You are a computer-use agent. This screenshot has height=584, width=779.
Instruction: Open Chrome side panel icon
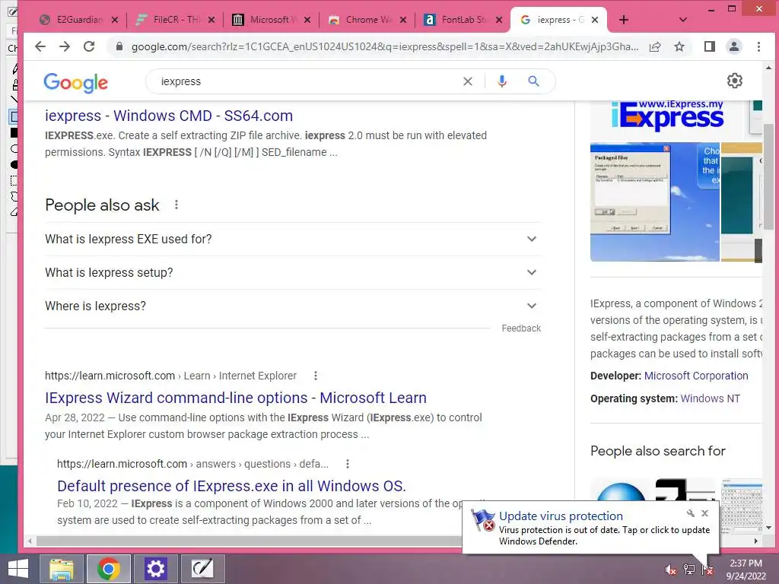[x=710, y=46]
